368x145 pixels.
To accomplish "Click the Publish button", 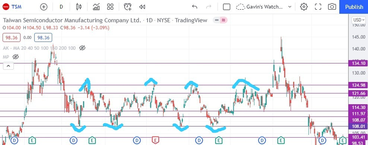I will 354,7.
